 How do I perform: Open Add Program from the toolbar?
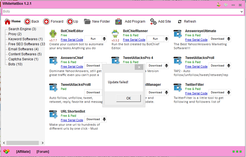pos(119,22)
